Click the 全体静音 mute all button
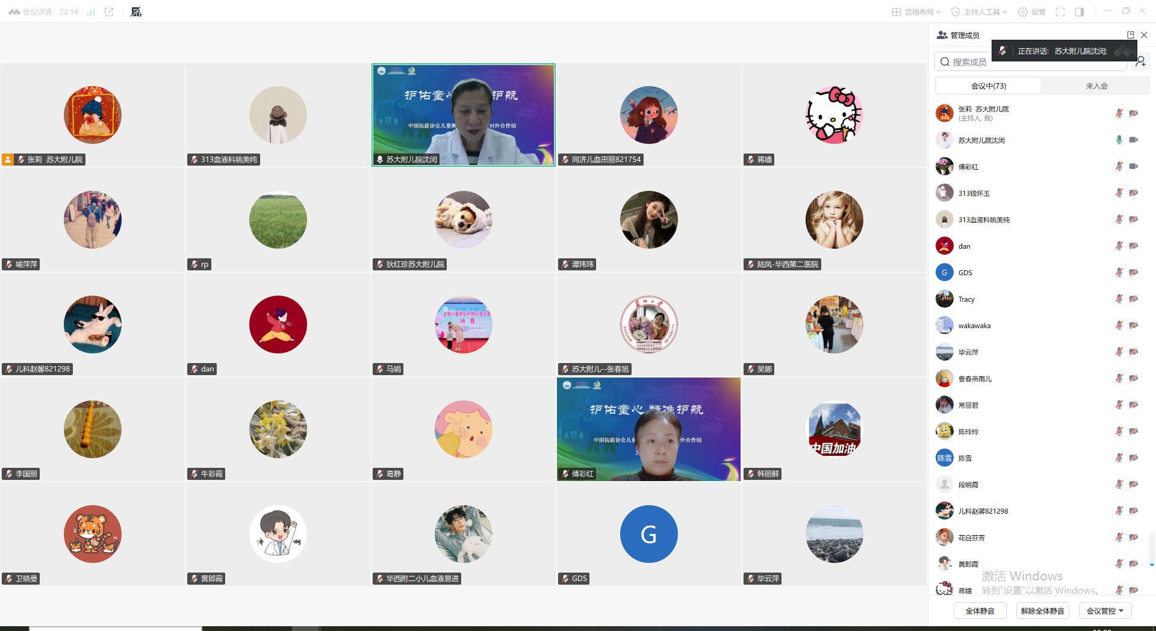The width and height of the screenshot is (1156, 631). 980,611
